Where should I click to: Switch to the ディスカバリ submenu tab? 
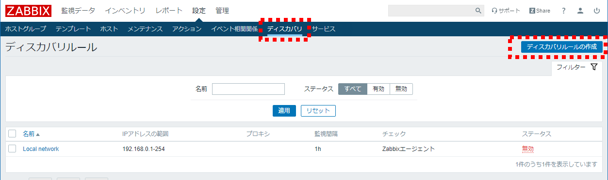click(284, 29)
